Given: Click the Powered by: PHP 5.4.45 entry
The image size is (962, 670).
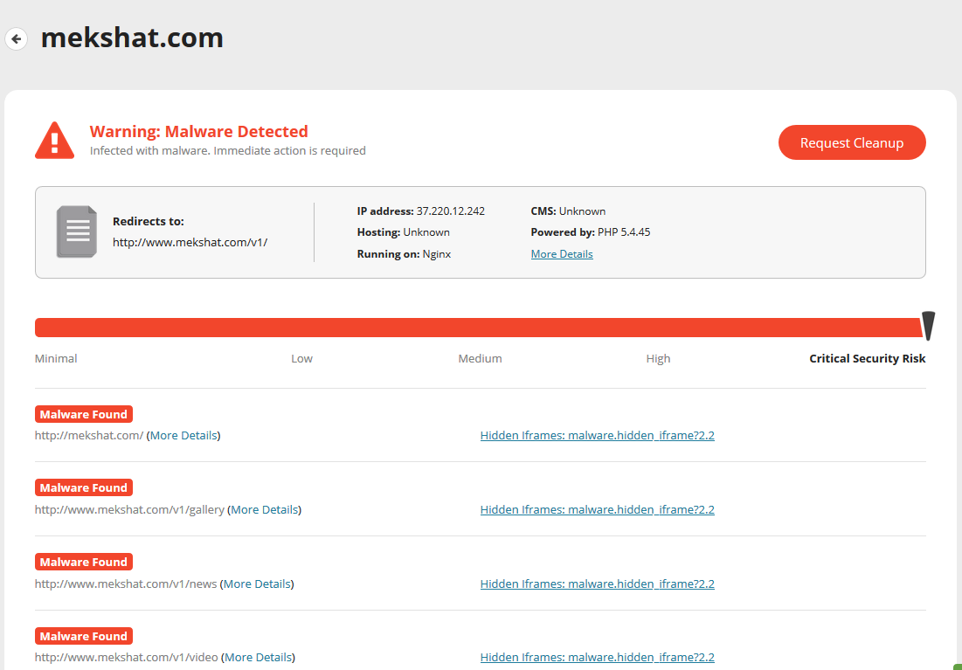Looking at the screenshot, I should click(x=590, y=232).
